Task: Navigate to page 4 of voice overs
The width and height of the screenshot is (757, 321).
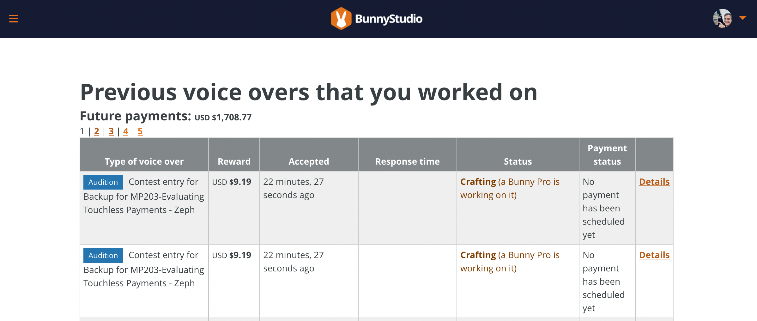Action: click(126, 131)
